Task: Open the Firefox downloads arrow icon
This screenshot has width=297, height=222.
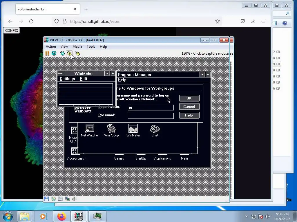Action: (253, 21)
